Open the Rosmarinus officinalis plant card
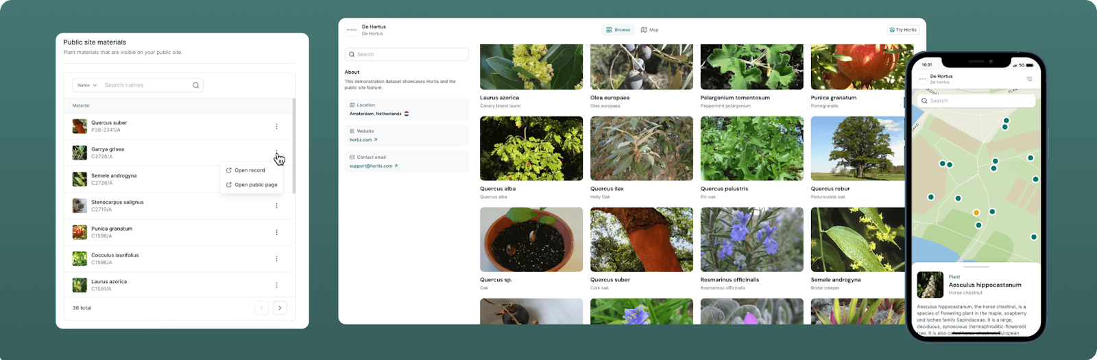This screenshot has width=1097, height=360. click(752, 249)
